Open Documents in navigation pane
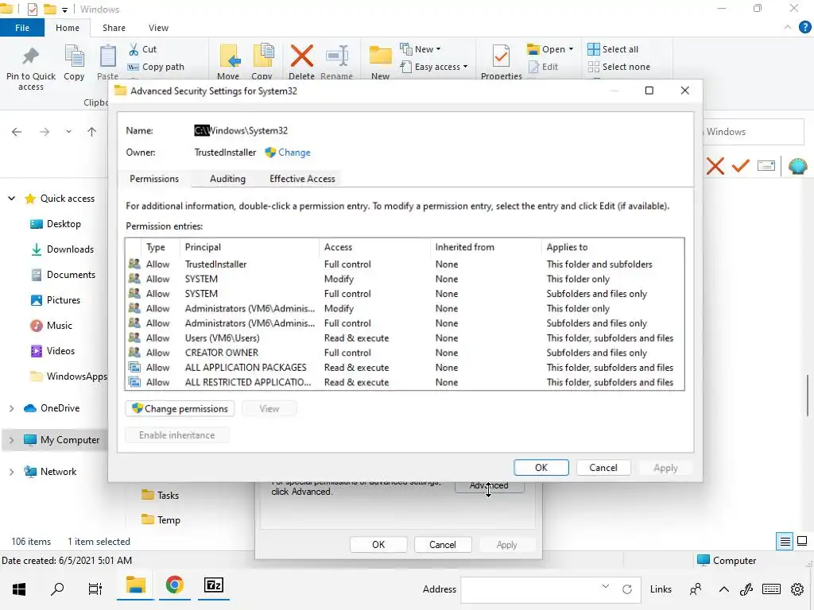Image resolution: width=814 pixels, height=610 pixels. click(63, 275)
